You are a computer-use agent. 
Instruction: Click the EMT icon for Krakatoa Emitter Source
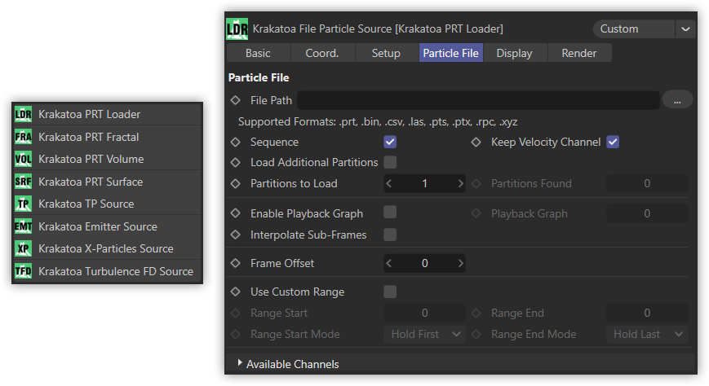click(x=23, y=226)
